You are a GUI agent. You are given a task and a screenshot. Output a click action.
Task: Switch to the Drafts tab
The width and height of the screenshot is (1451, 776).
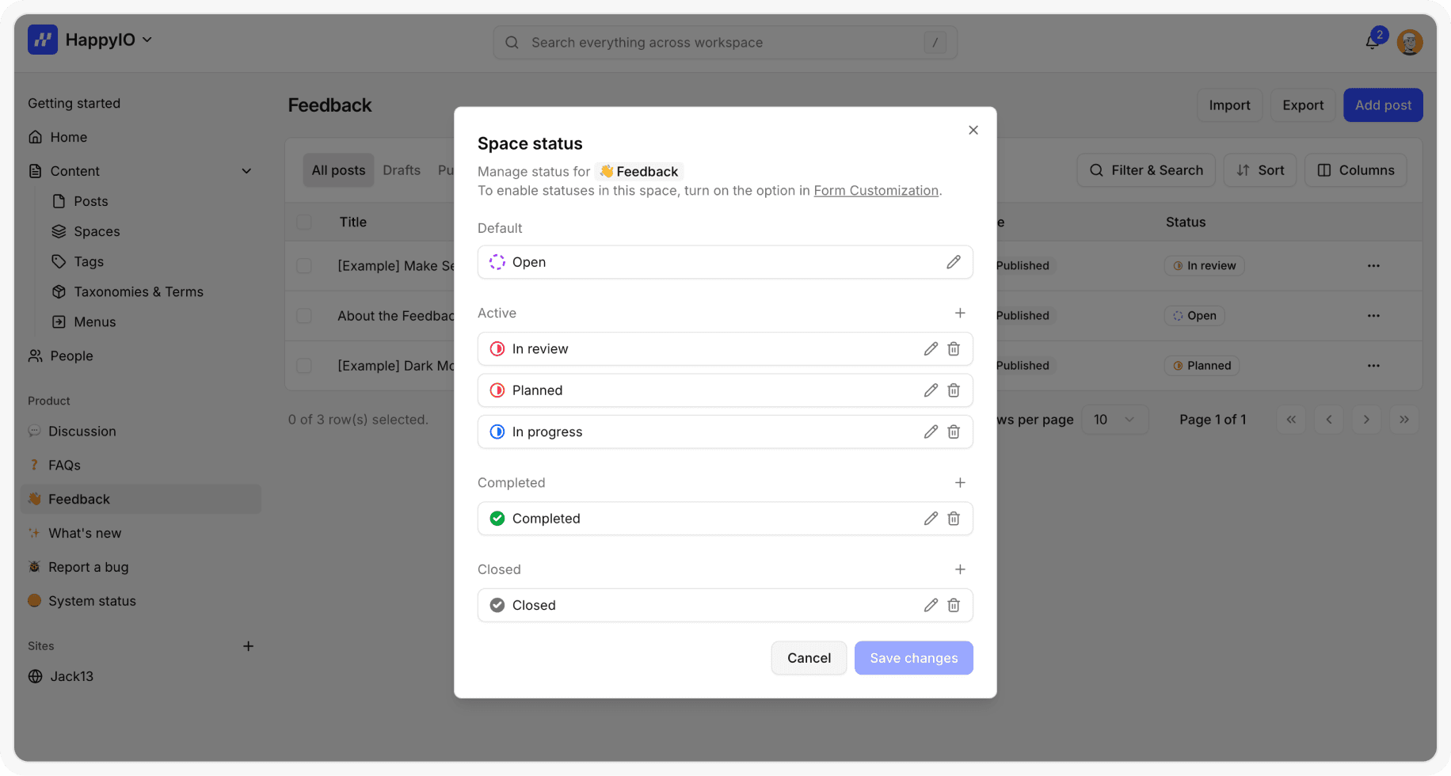[x=402, y=170]
